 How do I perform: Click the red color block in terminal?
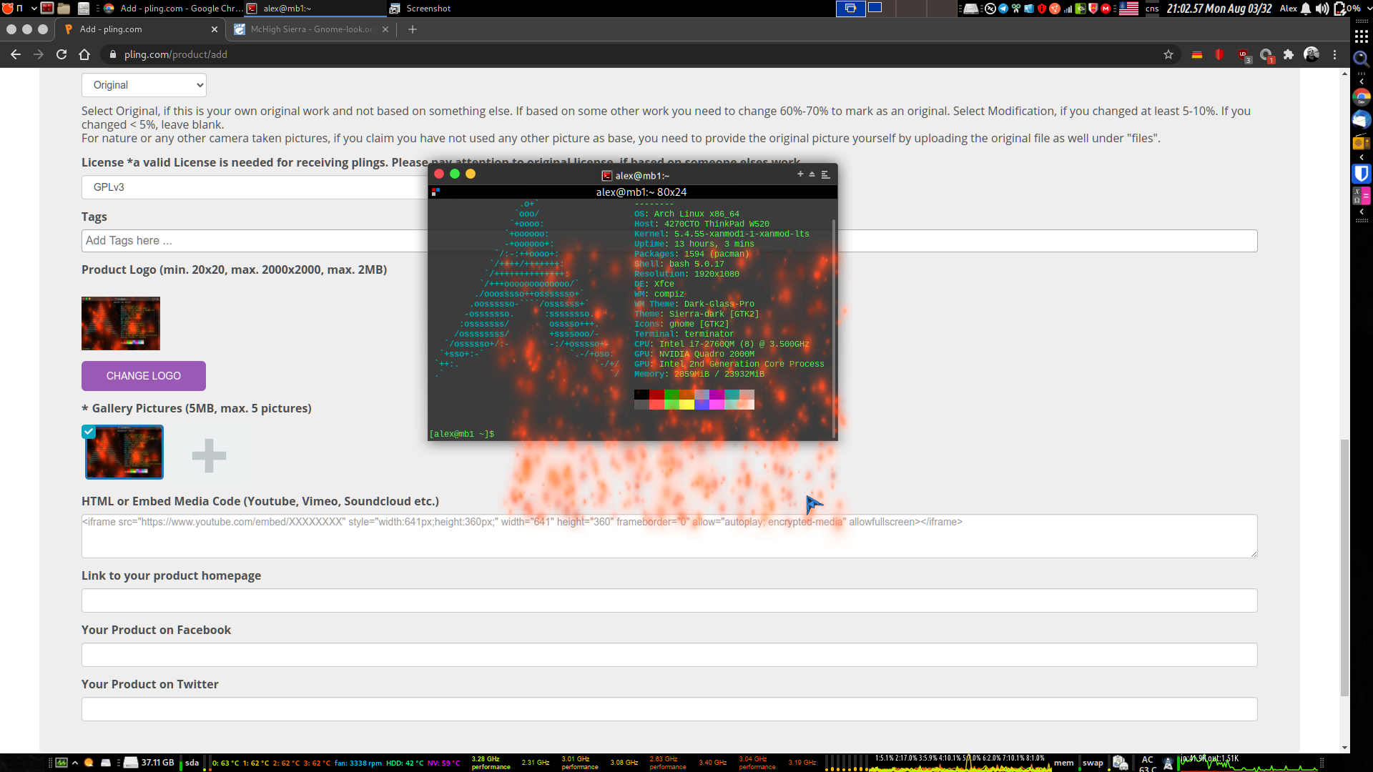coord(656,395)
